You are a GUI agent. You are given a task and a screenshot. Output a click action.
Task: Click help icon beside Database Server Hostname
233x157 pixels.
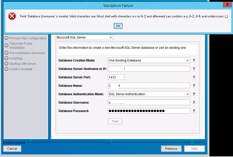[194, 69]
